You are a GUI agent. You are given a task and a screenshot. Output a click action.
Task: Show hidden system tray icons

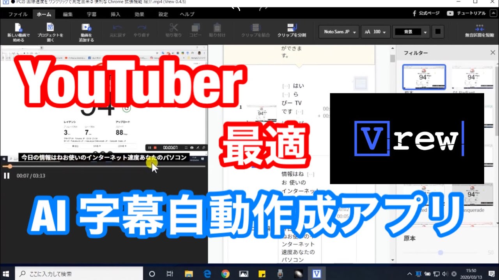(x=410, y=274)
